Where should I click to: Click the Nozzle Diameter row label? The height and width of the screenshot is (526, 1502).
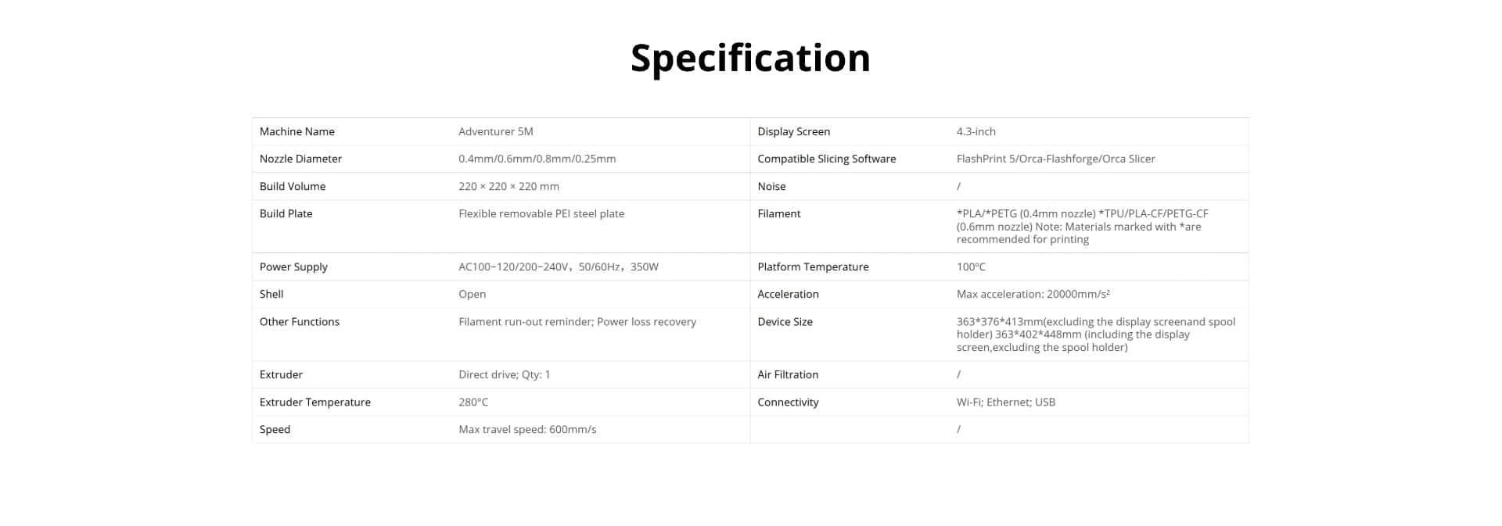[x=300, y=159]
